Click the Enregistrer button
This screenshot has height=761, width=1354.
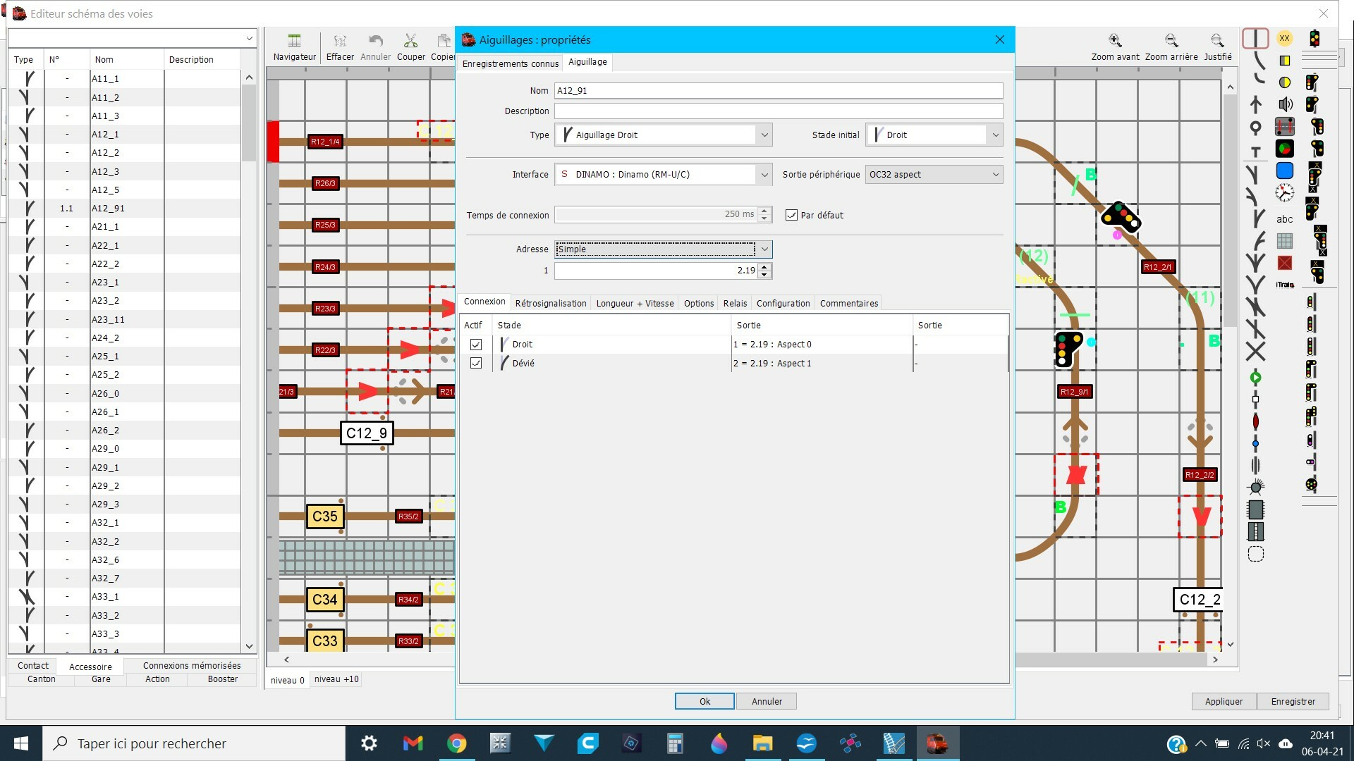(x=1293, y=701)
